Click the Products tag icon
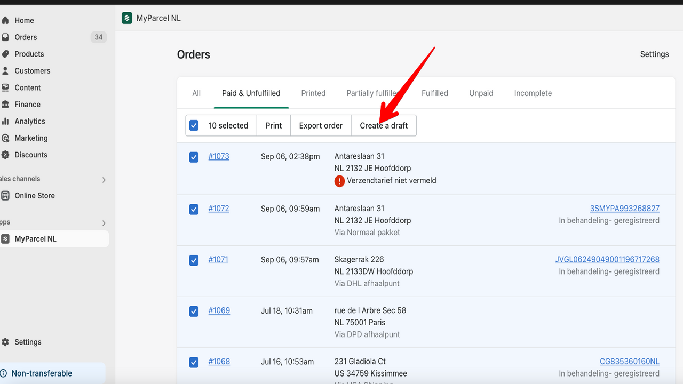Image resolution: width=683 pixels, height=384 pixels. [x=5, y=54]
